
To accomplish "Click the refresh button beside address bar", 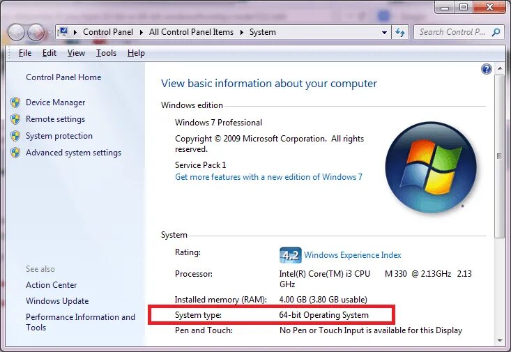I will point(400,32).
